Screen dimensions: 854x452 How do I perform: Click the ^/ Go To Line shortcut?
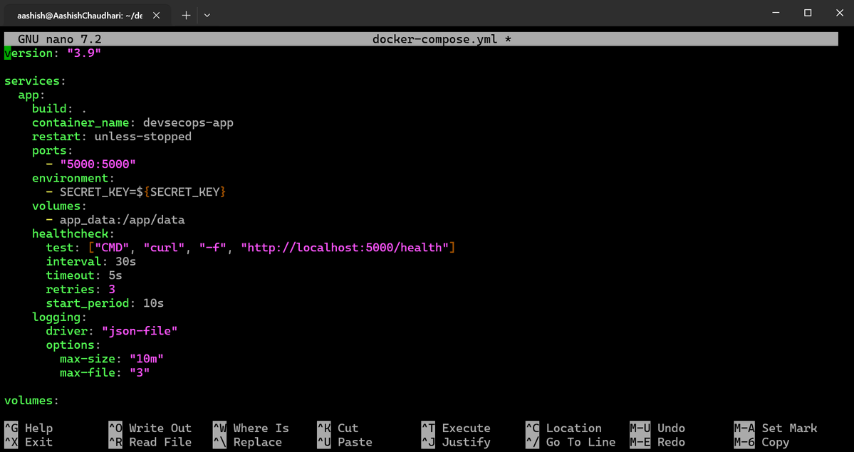571,442
